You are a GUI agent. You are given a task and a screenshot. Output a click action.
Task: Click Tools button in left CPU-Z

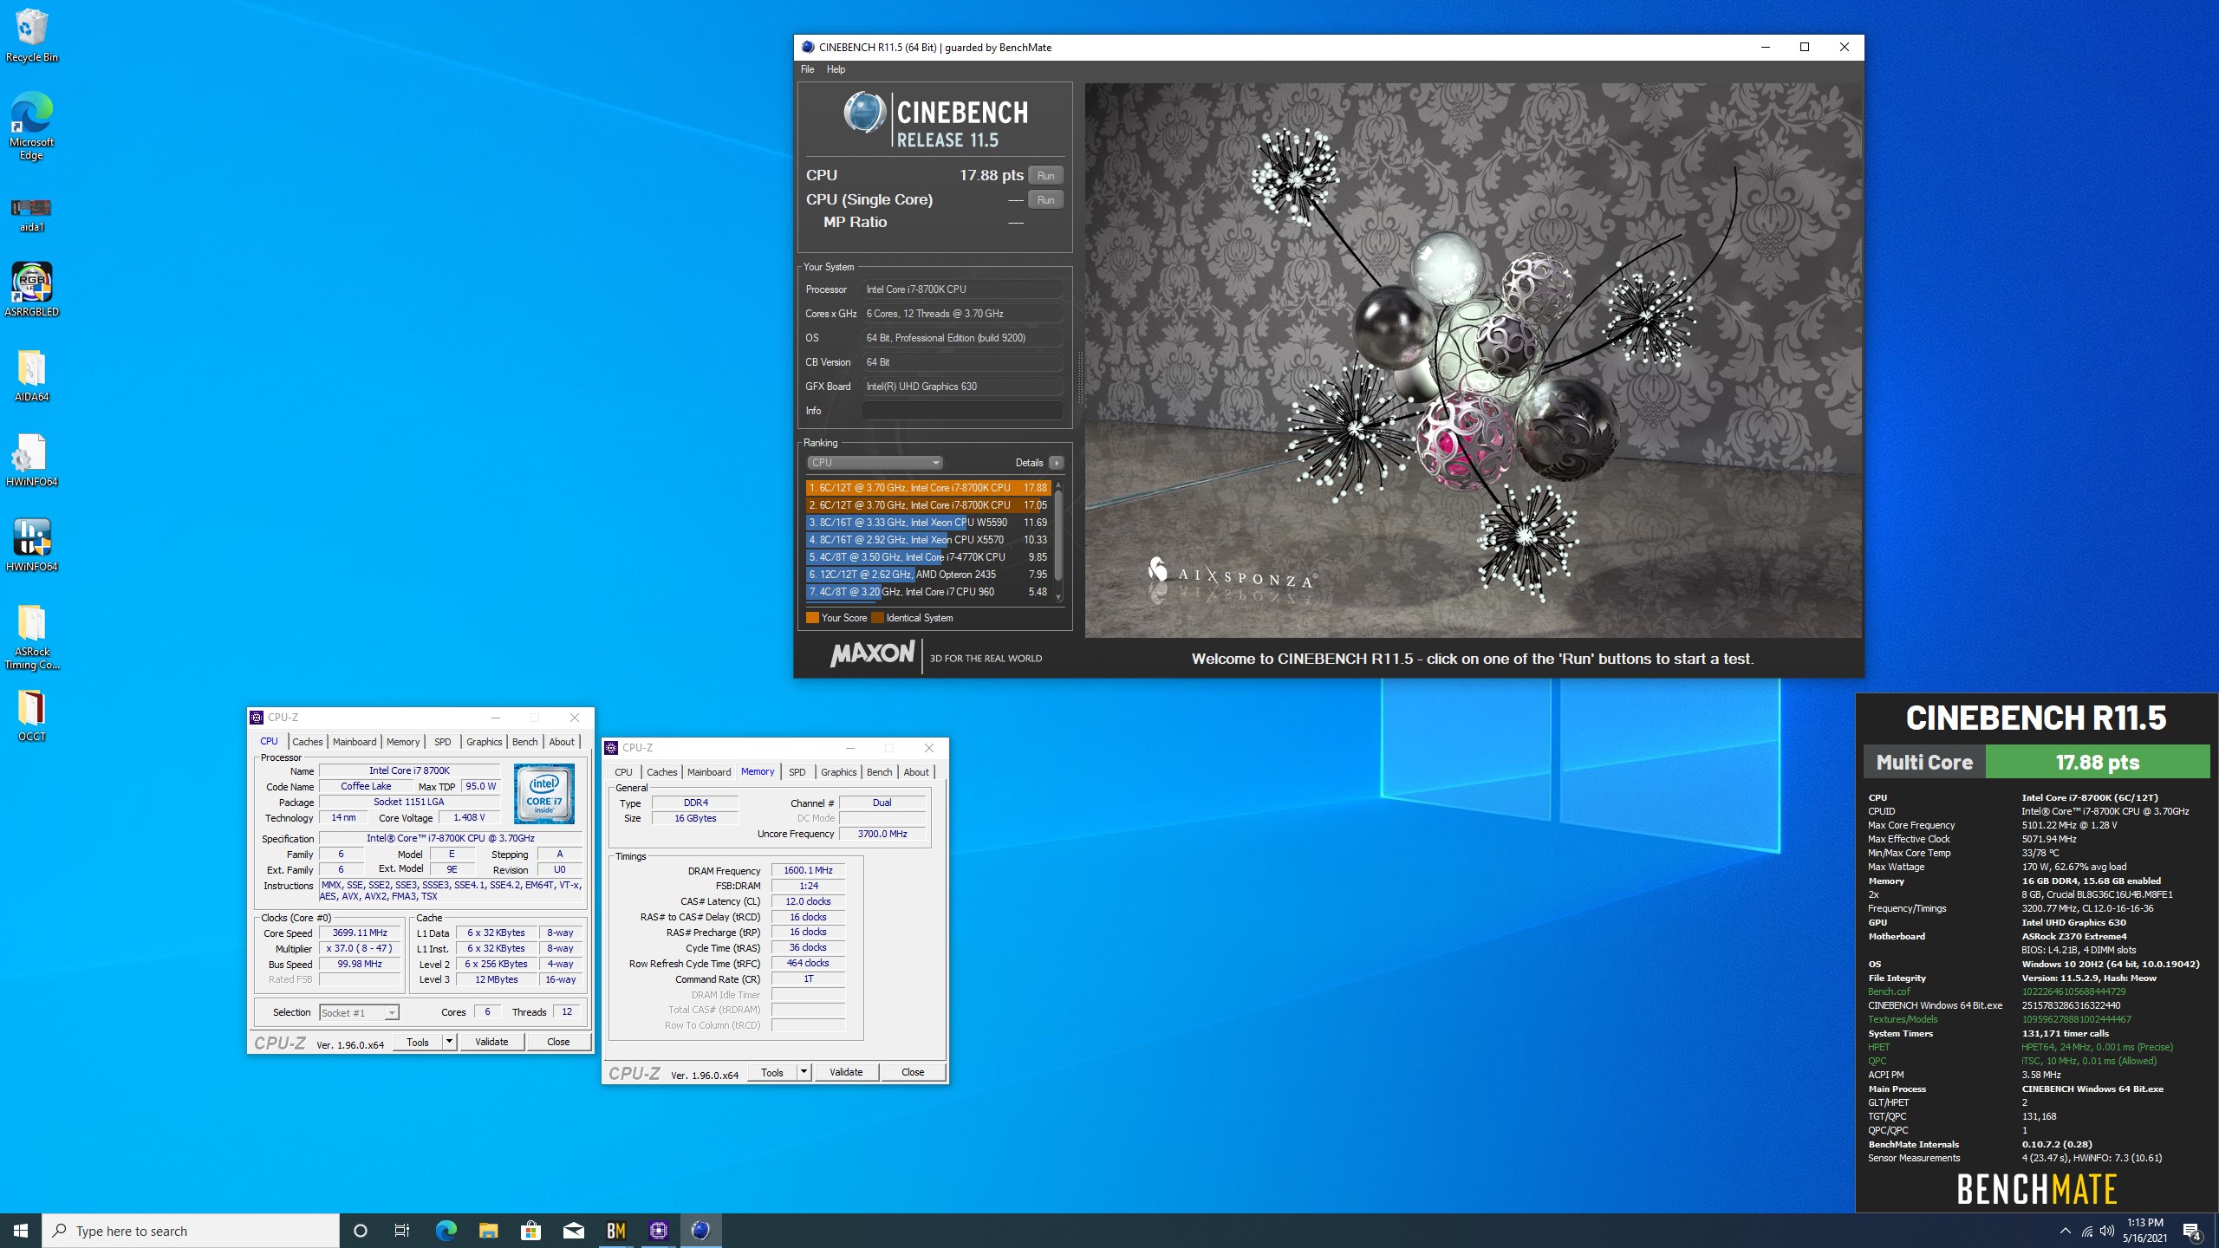click(418, 1043)
